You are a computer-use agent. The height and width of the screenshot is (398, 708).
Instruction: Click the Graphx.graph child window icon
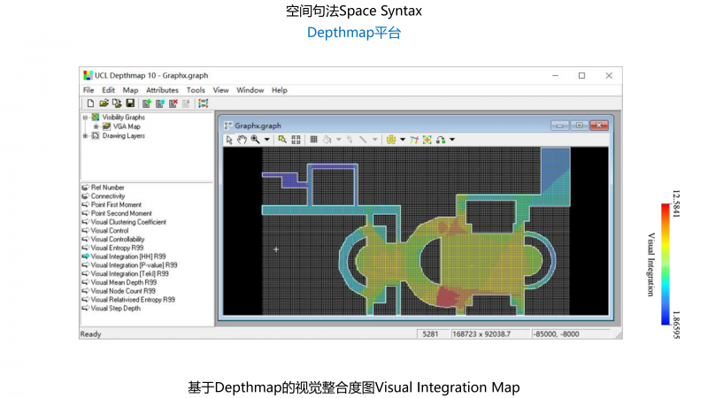pyautogui.click(x=228, y=126)
